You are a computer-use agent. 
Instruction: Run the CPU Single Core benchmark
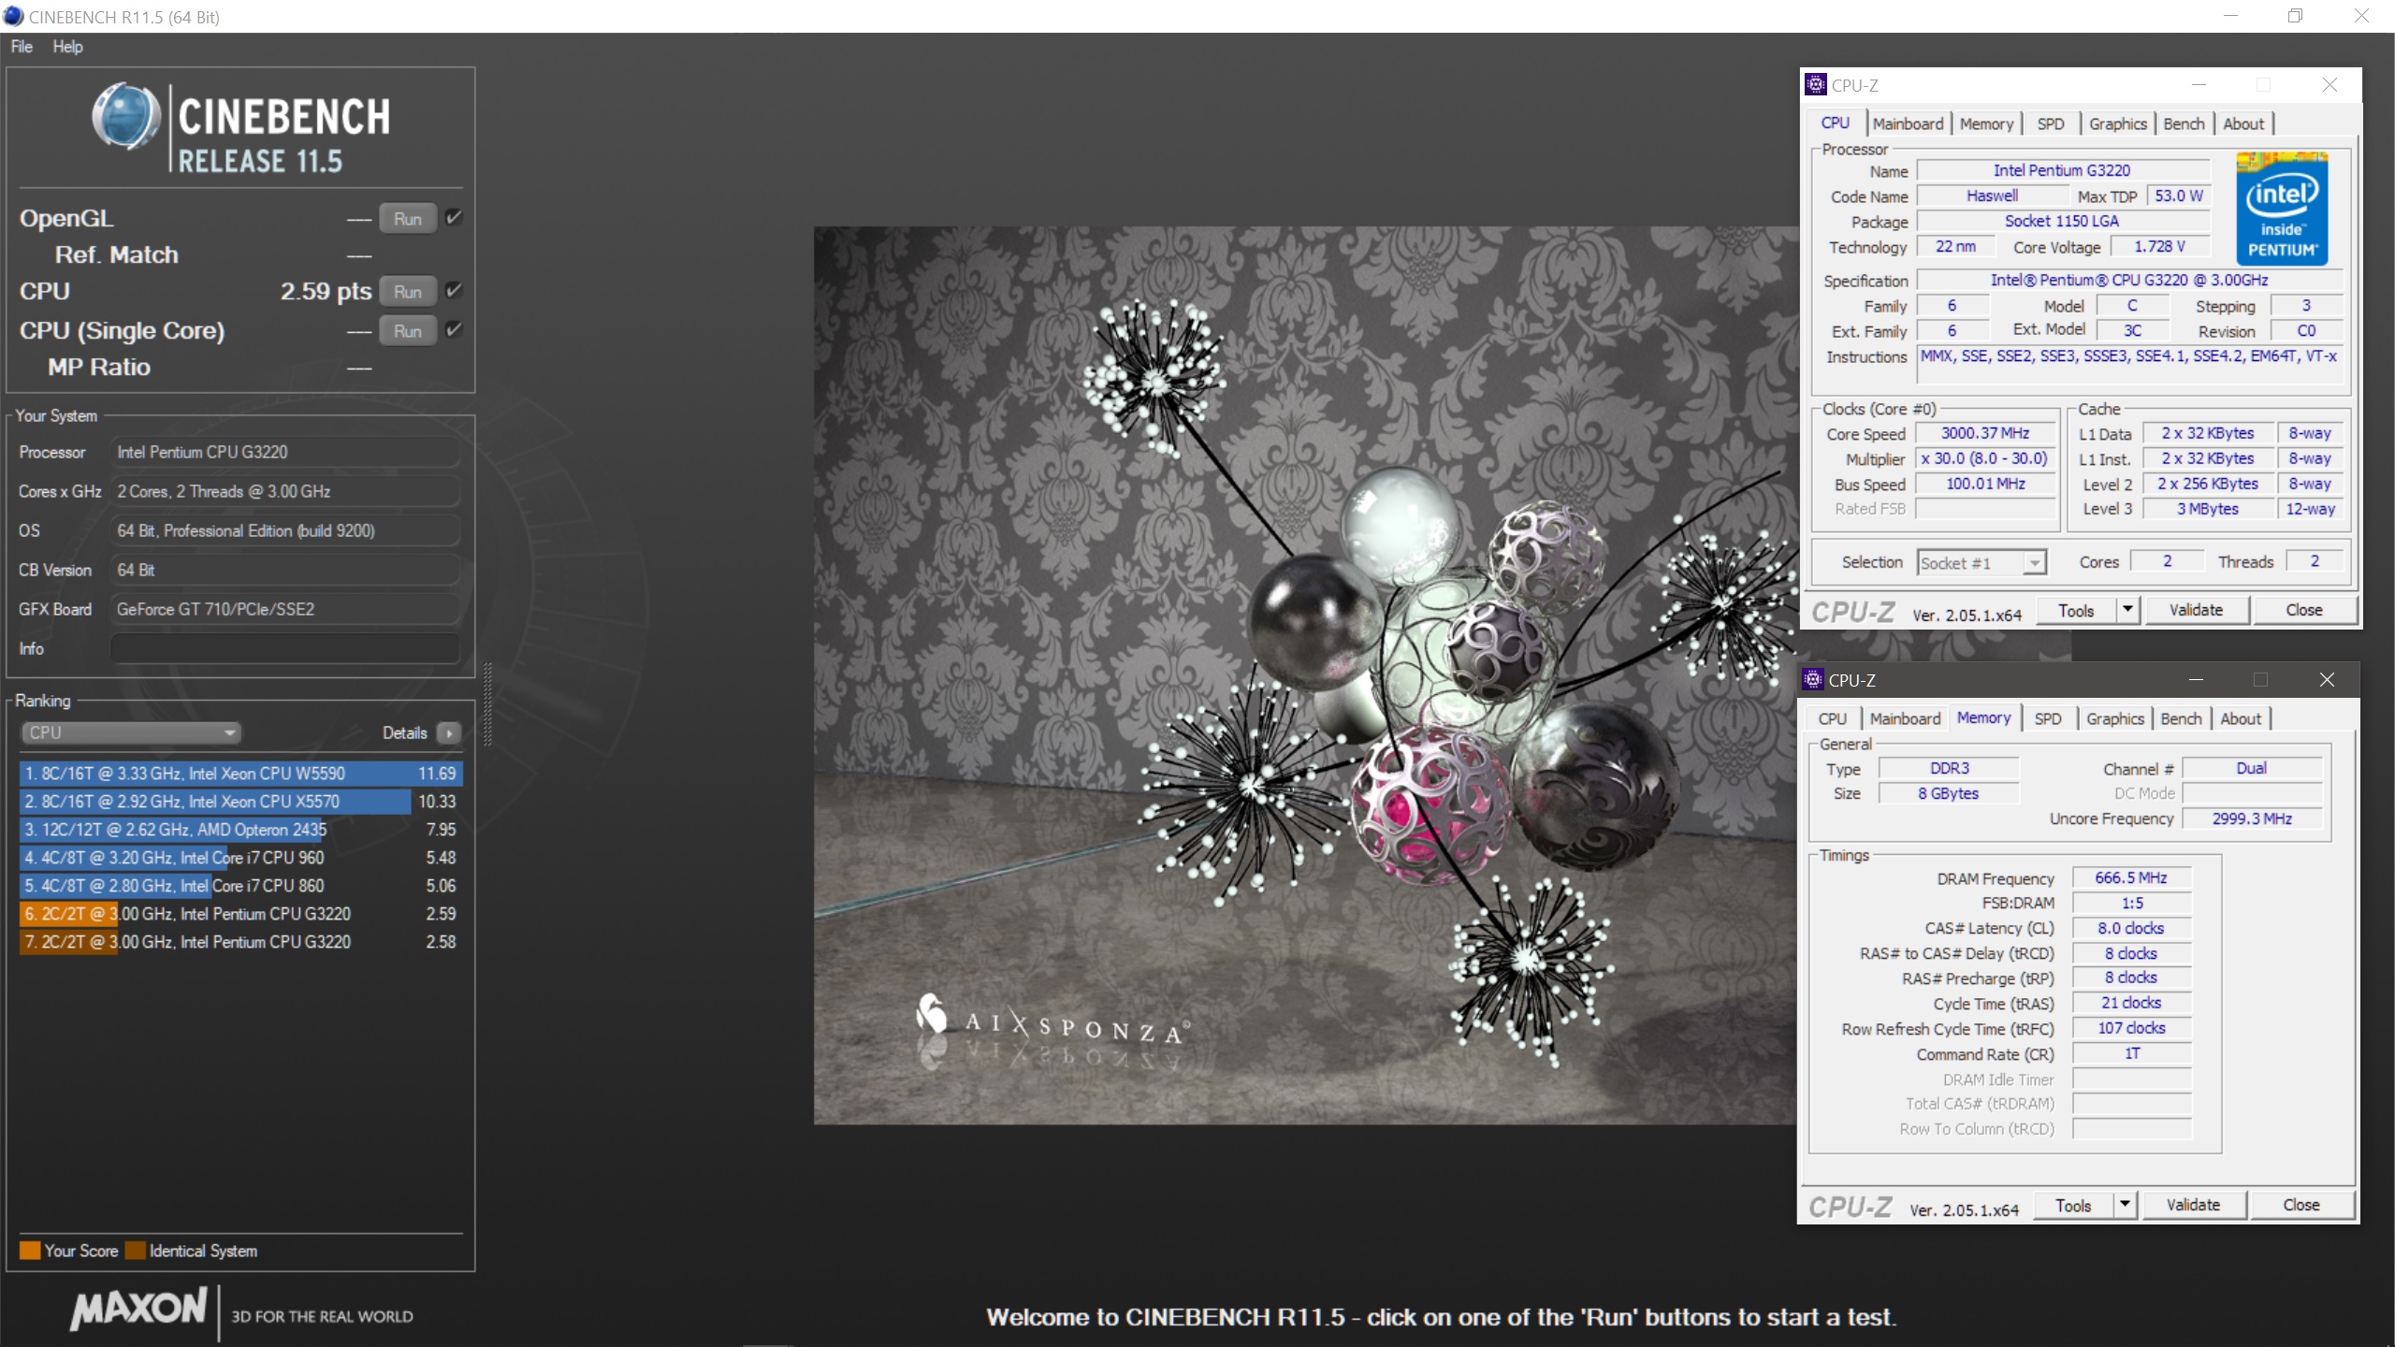coord(408,330)
